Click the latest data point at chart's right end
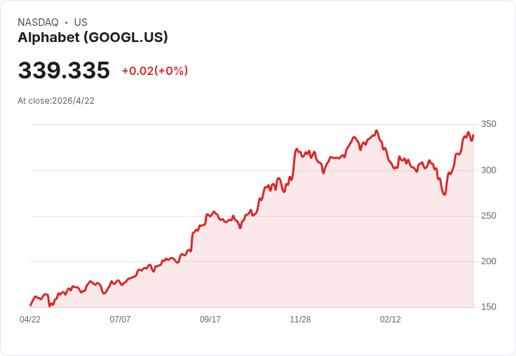 click(x=473, y=135)
